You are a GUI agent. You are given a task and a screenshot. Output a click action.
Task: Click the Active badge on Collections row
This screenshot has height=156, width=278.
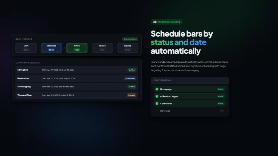tap(220, 103)
